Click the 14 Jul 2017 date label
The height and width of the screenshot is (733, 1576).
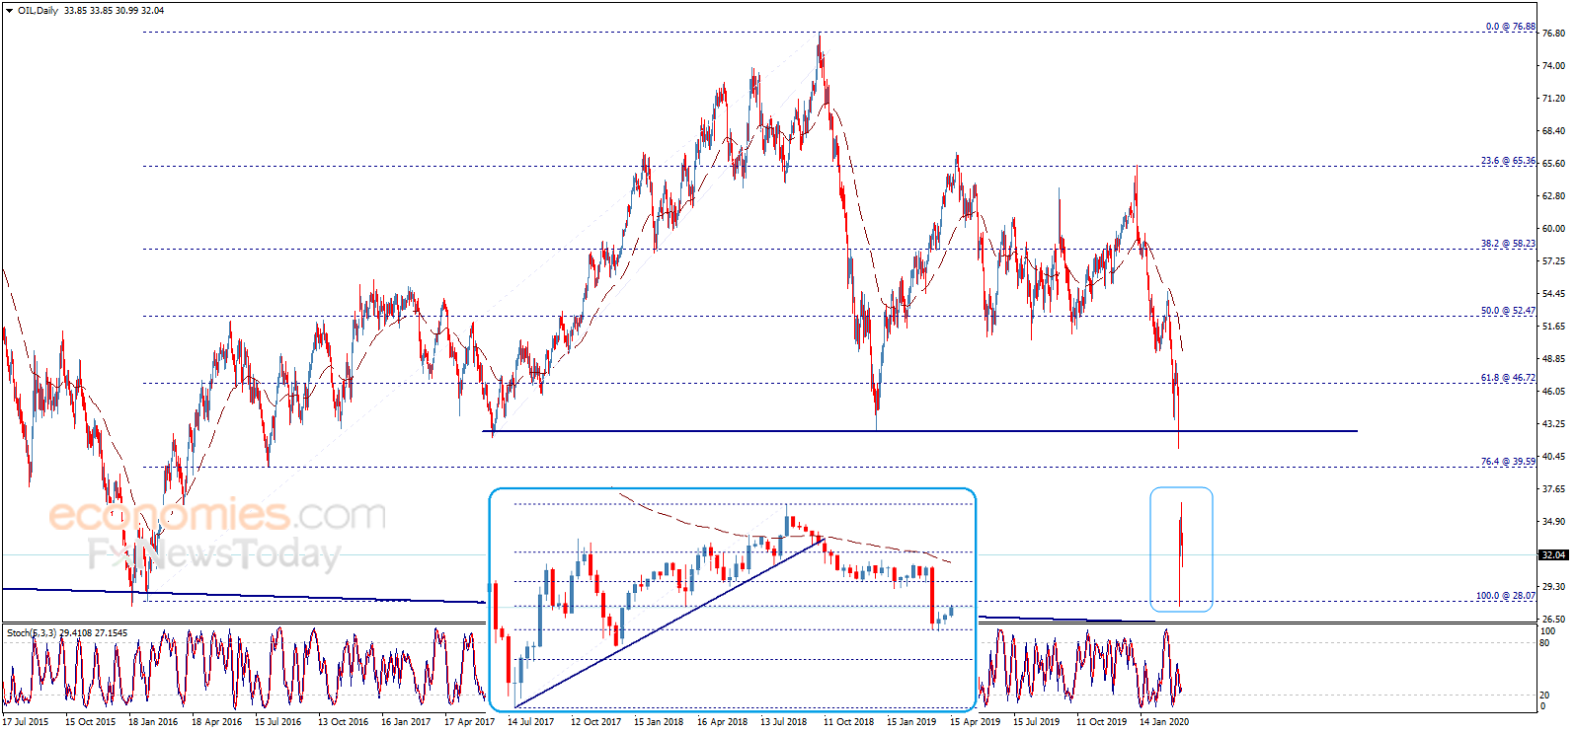(x=531, y=722)
